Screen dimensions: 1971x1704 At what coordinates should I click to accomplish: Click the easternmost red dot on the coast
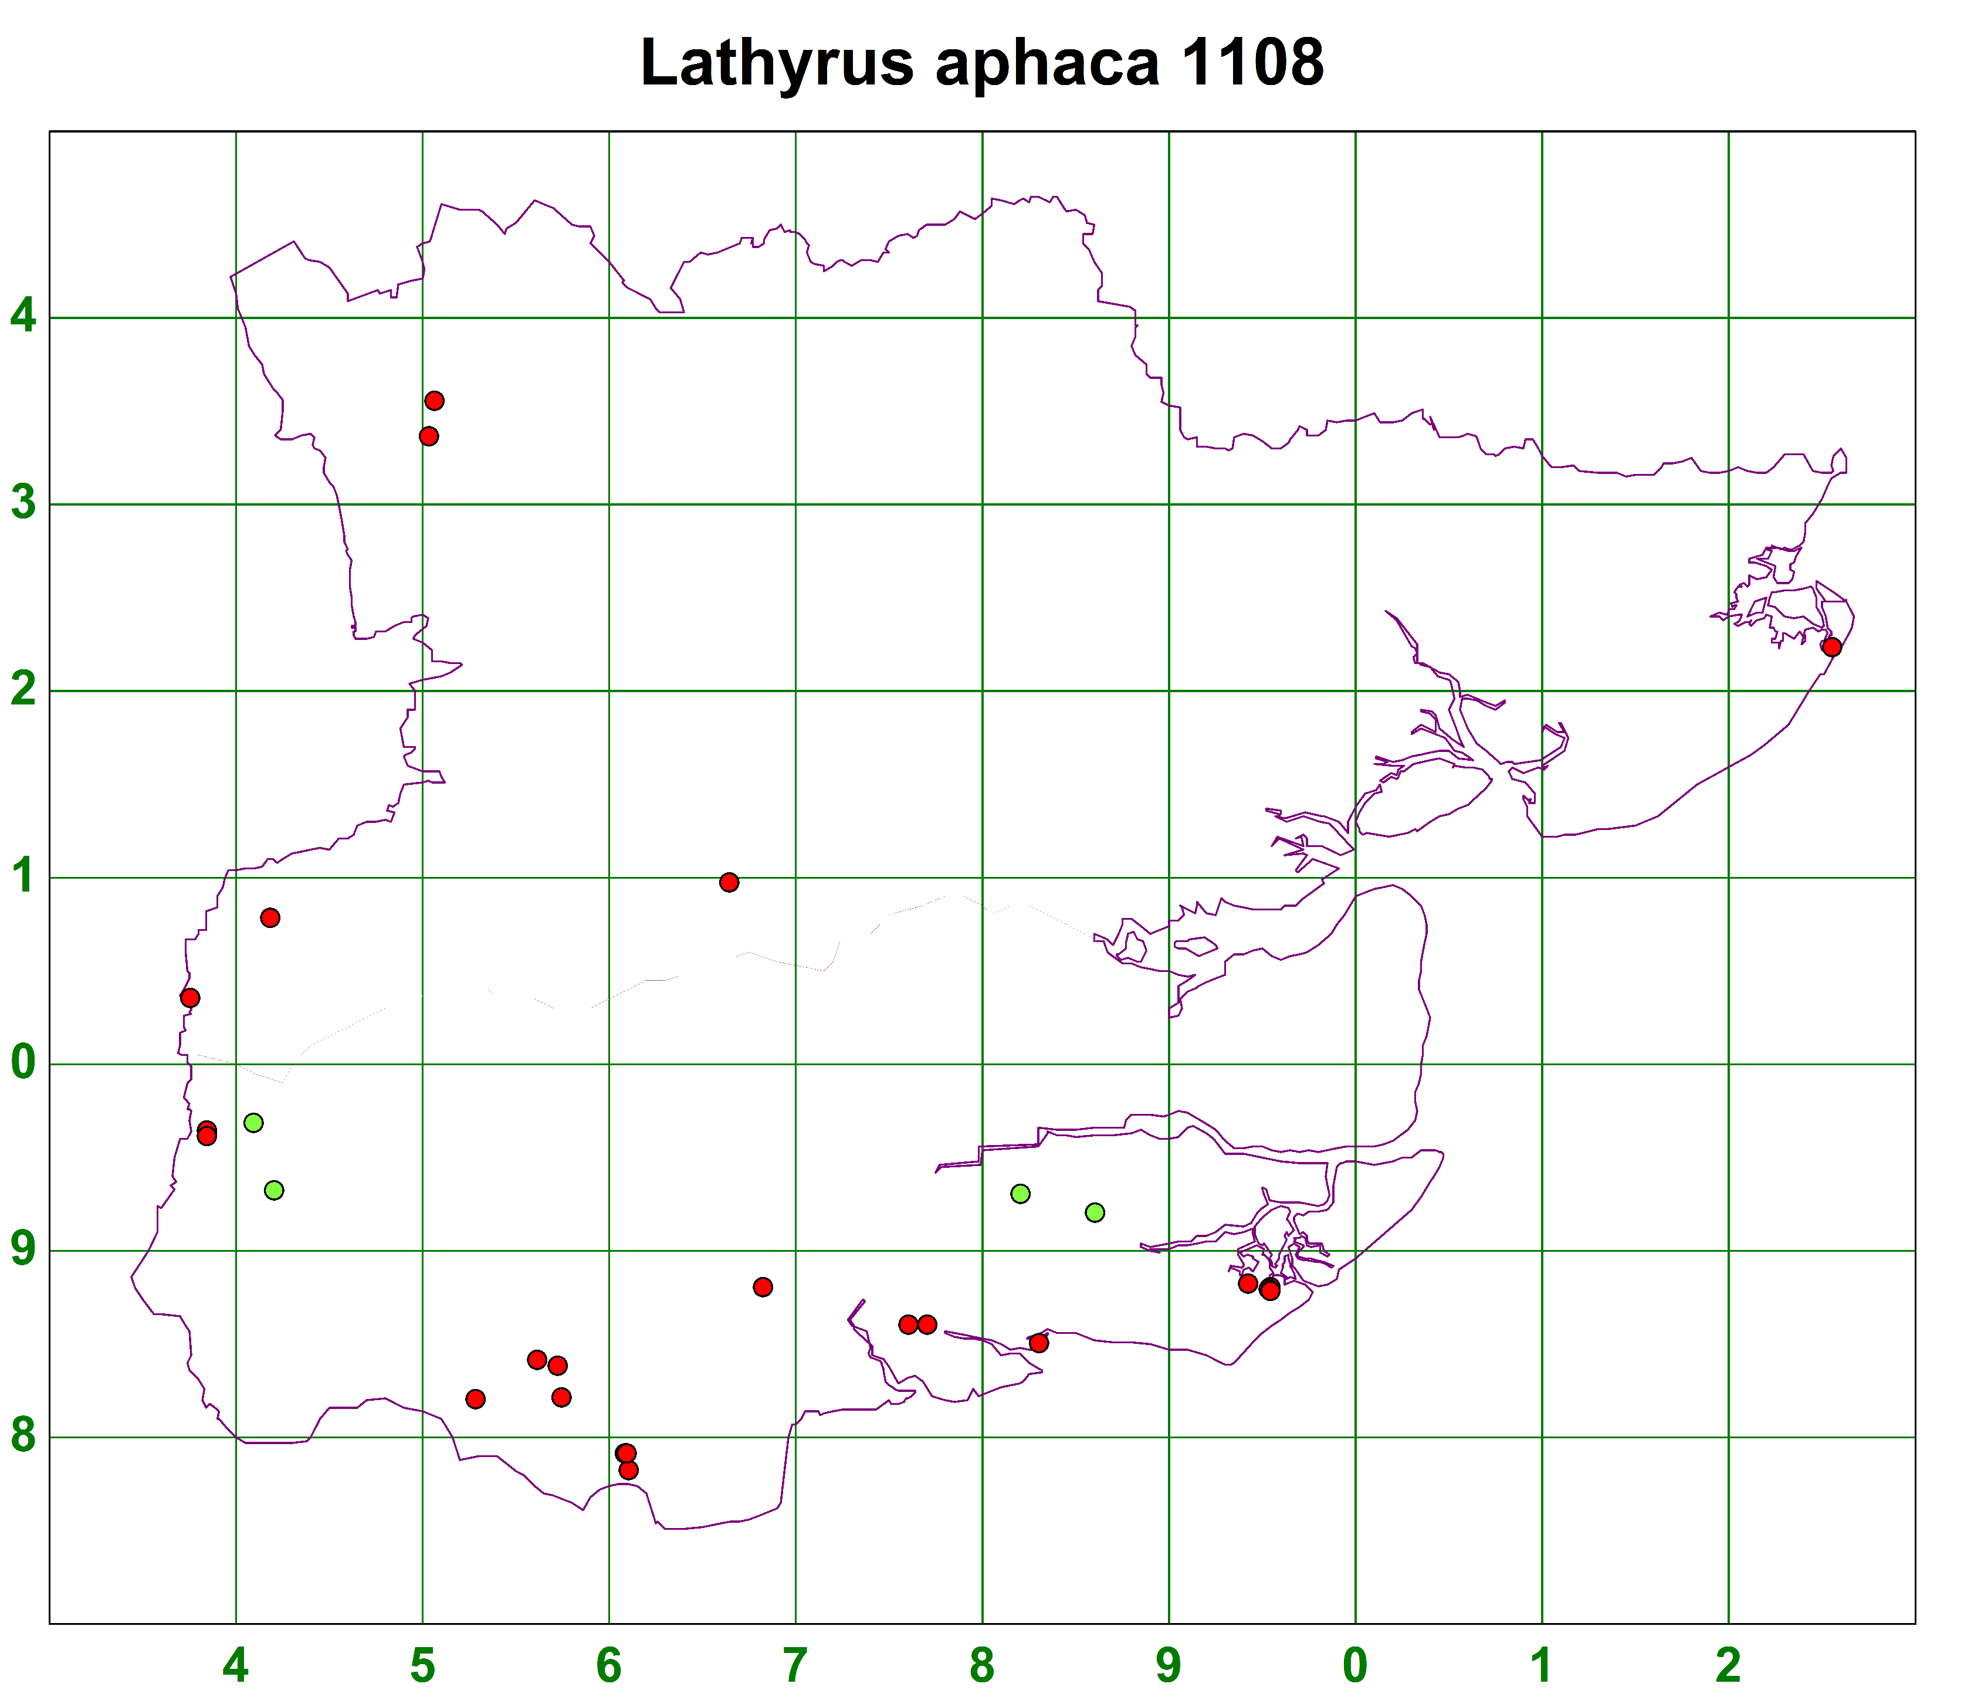(x=1831, y=647)
